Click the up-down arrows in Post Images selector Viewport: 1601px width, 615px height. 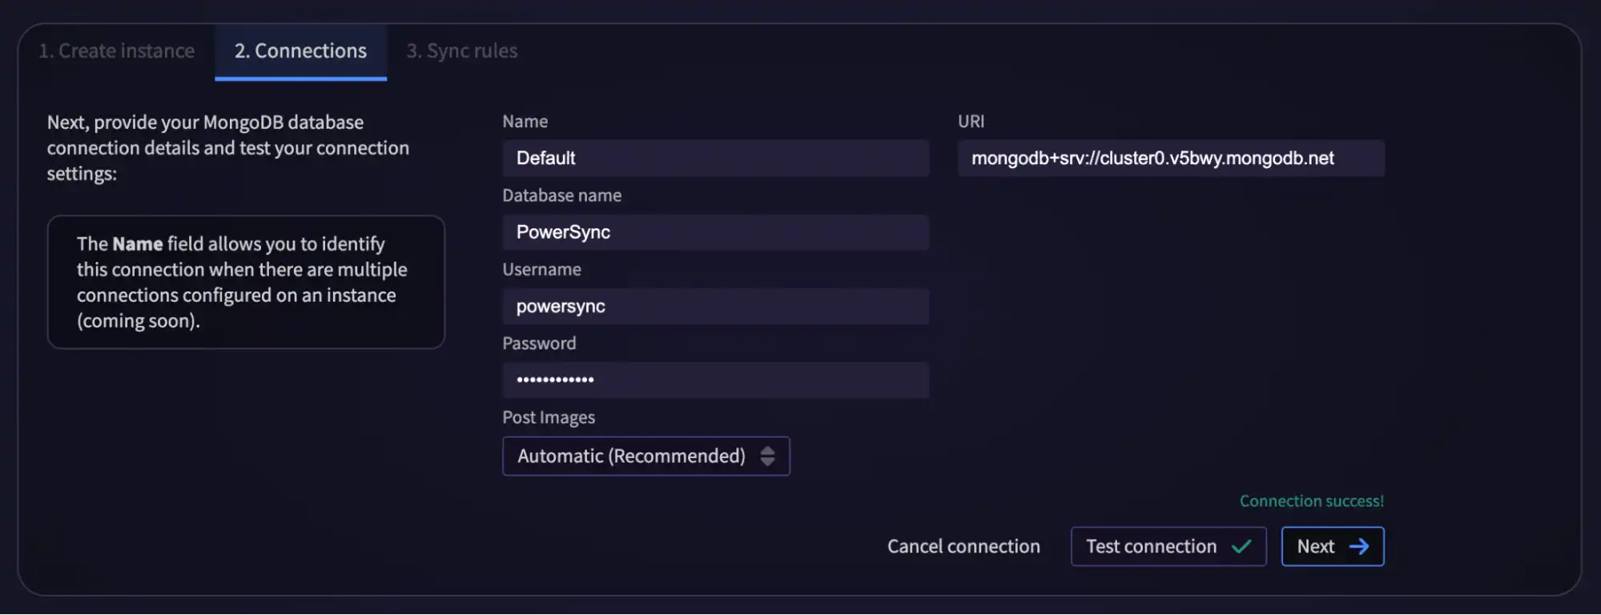[x=768, y=456]
